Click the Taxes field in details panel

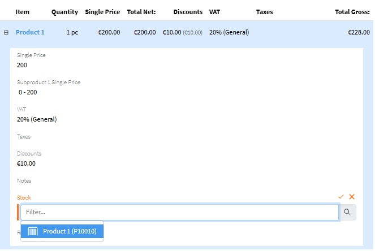point(24,136)
